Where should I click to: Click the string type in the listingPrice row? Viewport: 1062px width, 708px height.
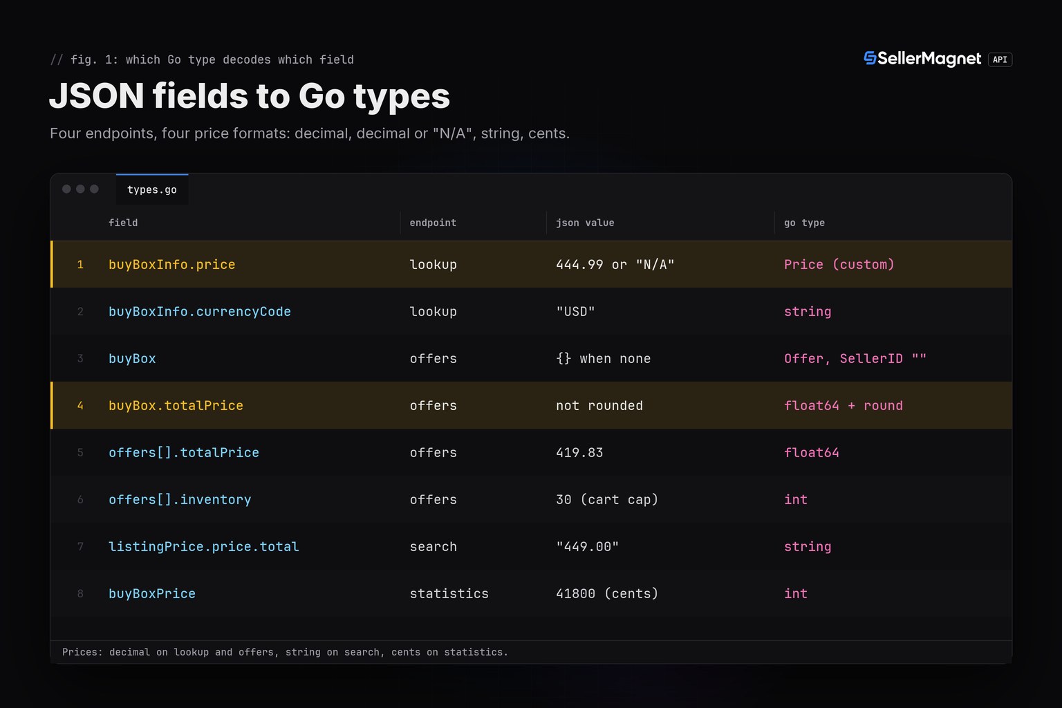(x=808, y=546)
